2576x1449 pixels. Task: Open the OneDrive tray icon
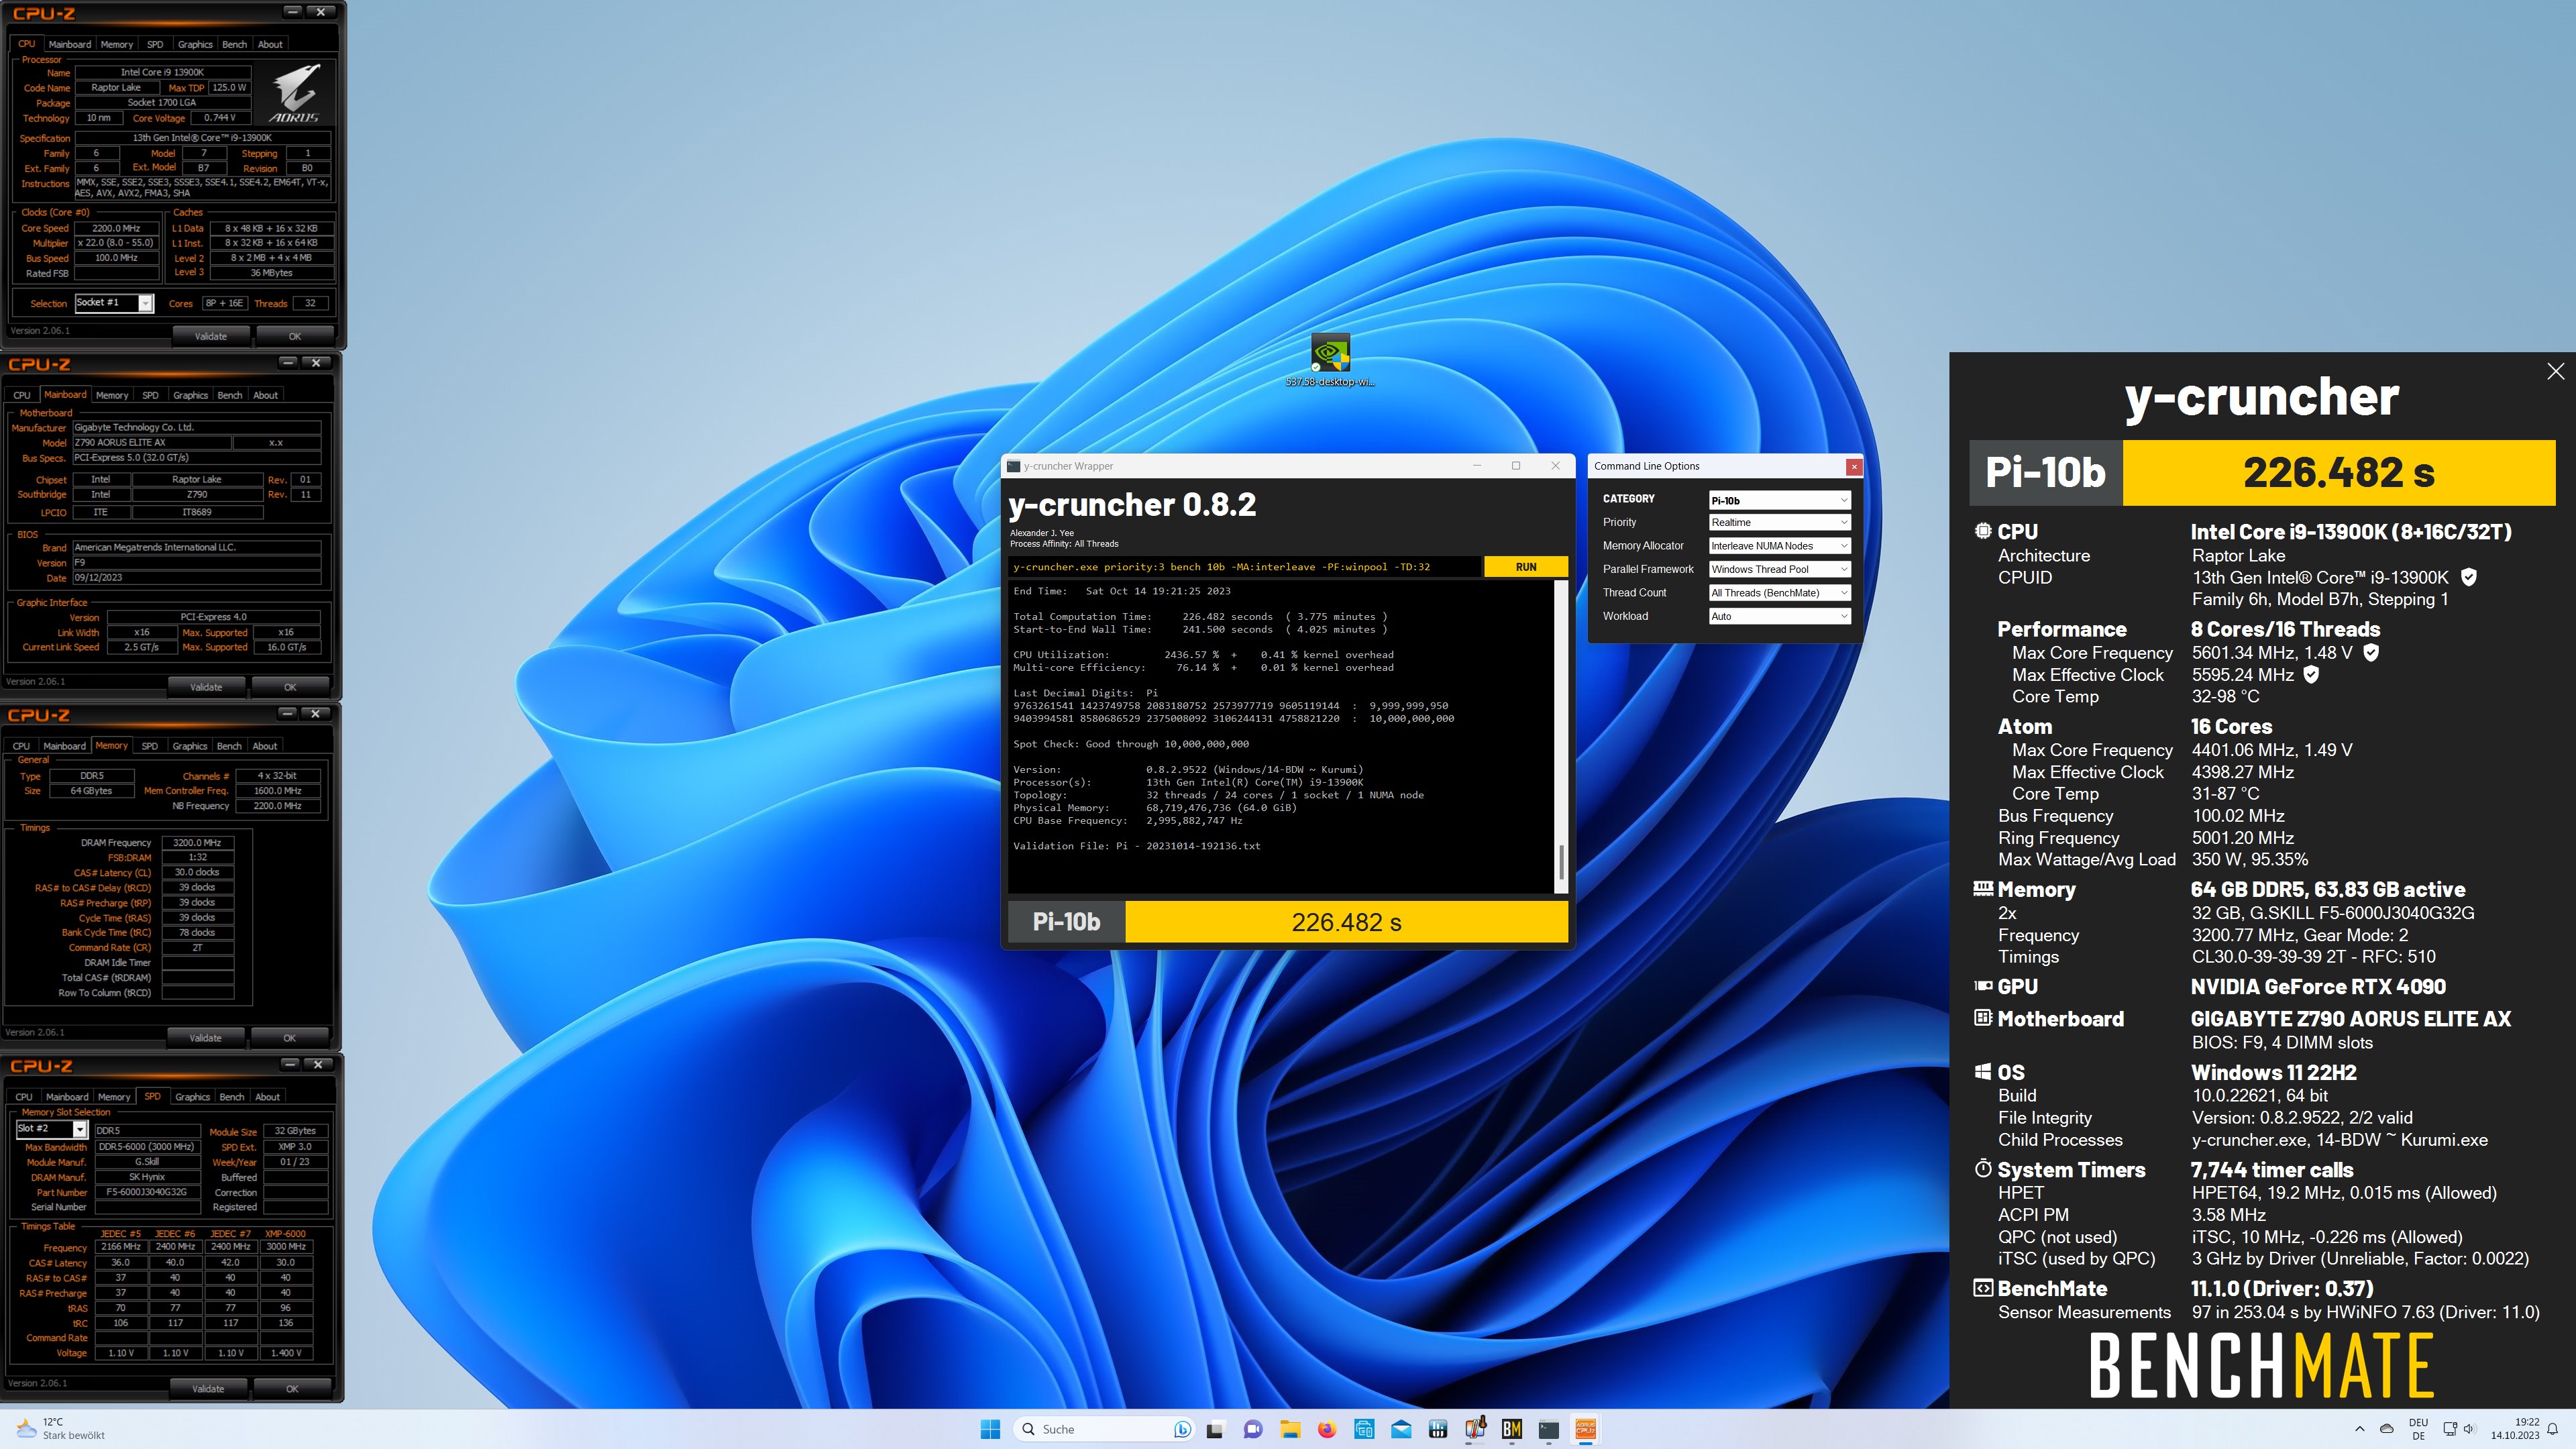point(2387,1429)
